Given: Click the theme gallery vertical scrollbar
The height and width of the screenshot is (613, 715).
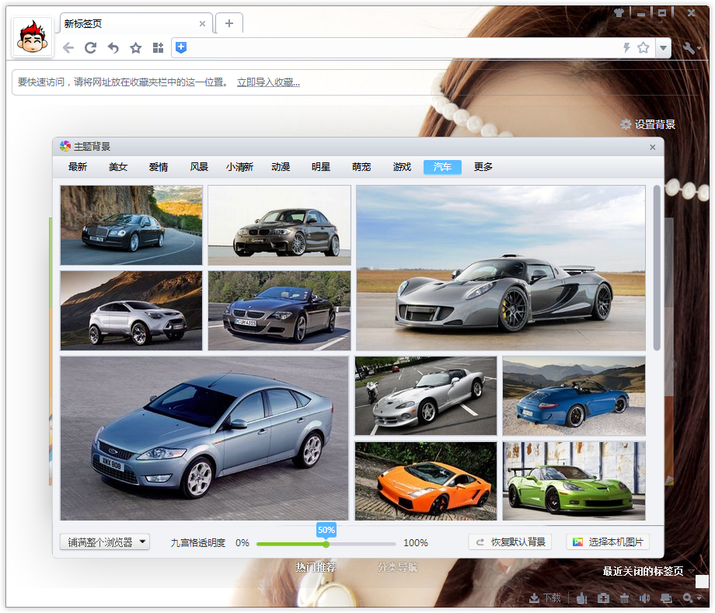Looking at the screenshot, I should click(x=657, y=268).
